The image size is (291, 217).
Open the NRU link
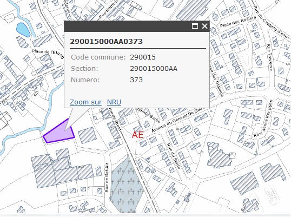[x=114, y=102]
